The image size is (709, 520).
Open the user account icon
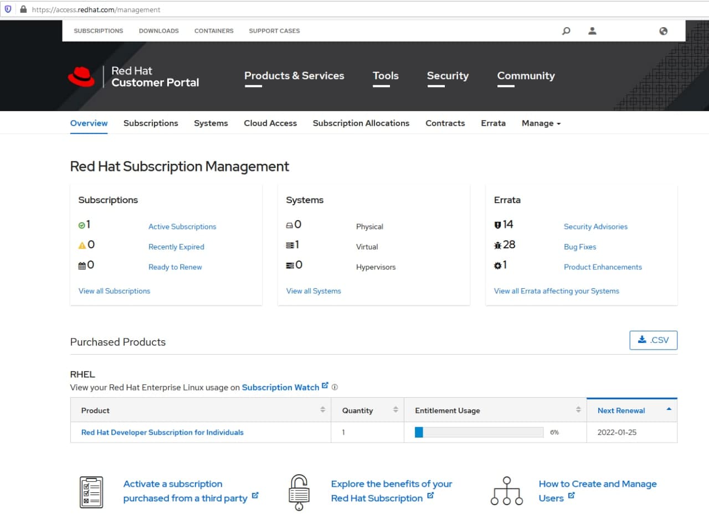tap(592, 31)
